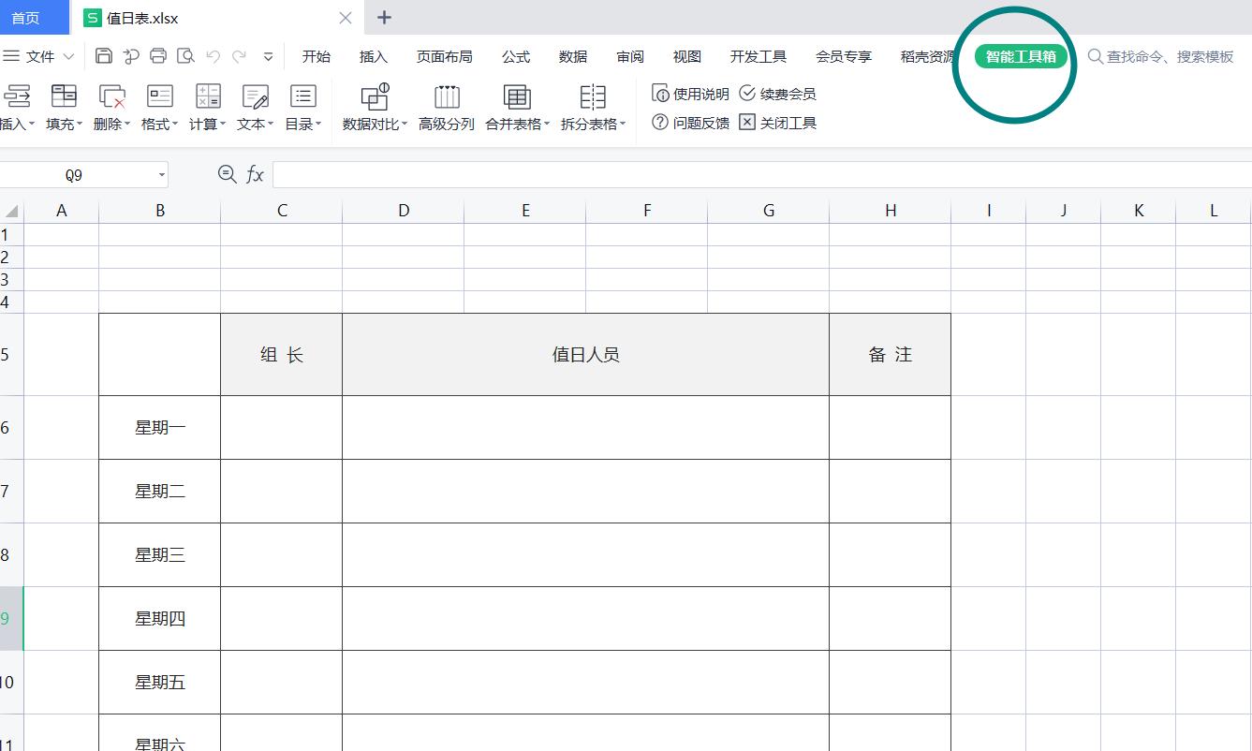This screenshot has height=751, width=1252.
Task: Click the print icon
Action: (x=158, y=55)
